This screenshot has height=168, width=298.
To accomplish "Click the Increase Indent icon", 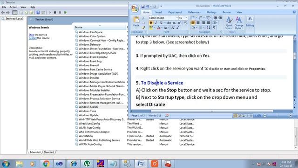I will click(220, 18).
